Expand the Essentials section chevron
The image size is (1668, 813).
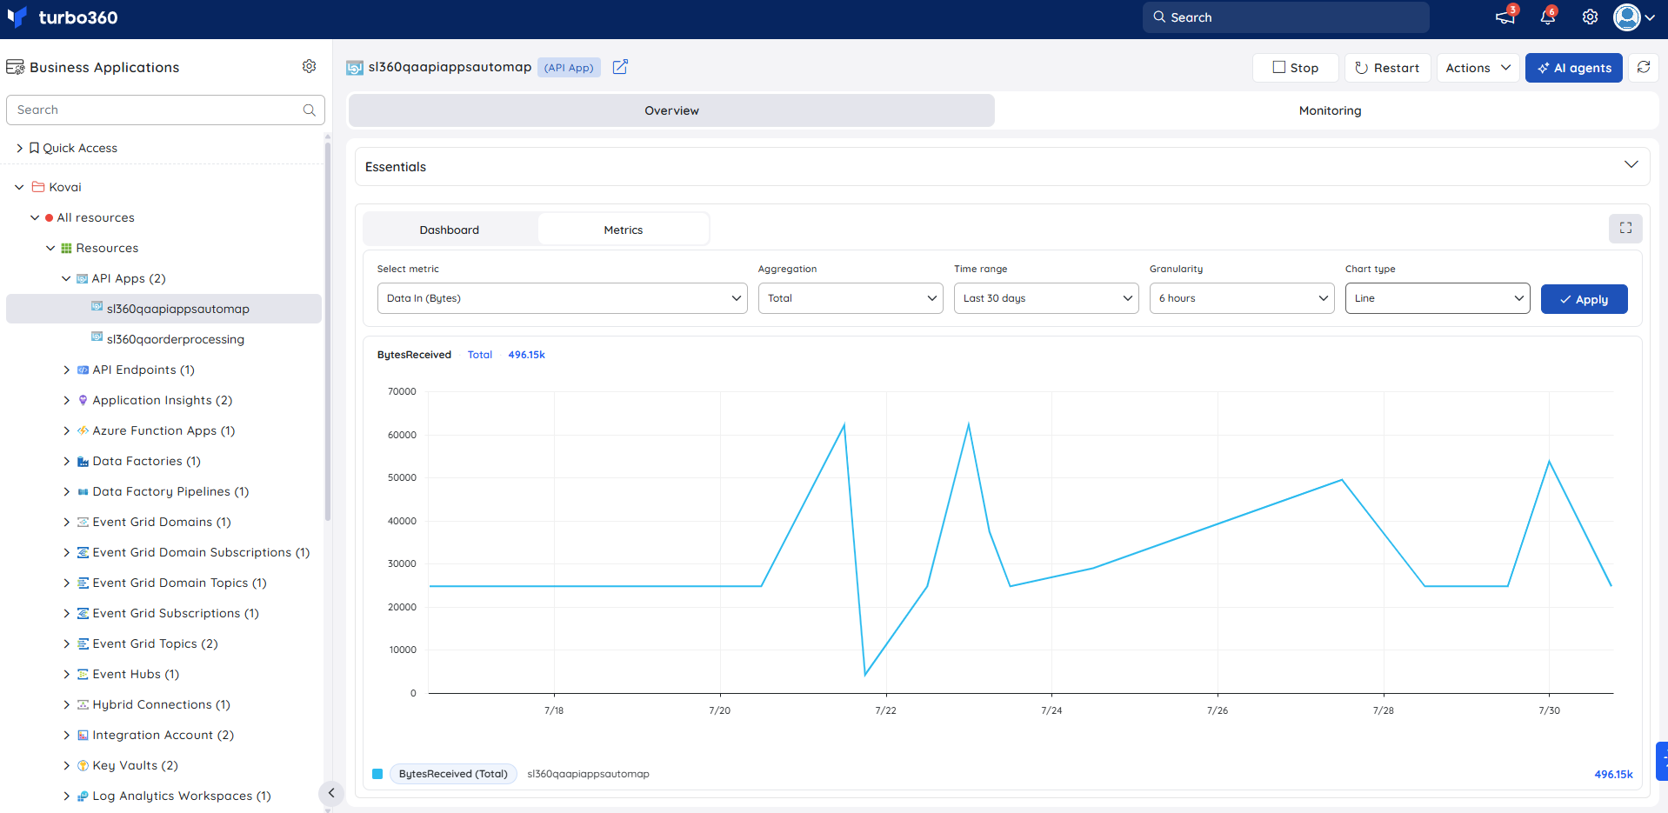(x=1631, y=165)
